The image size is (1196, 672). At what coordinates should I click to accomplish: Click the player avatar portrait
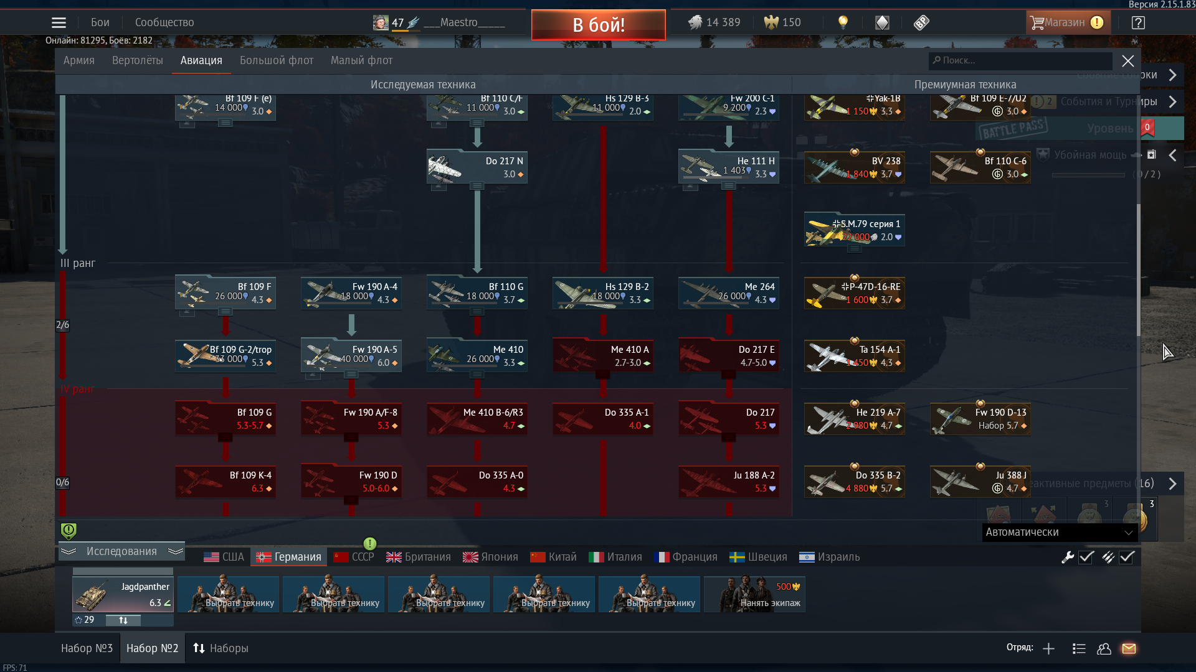[x=381, y=22]
